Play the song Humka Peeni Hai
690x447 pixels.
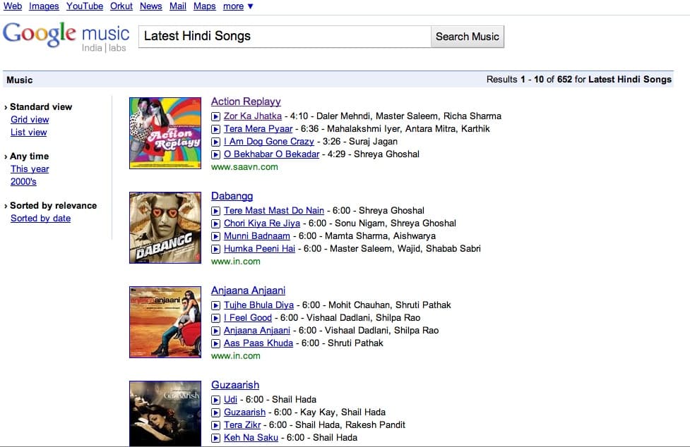click(215, 249)
